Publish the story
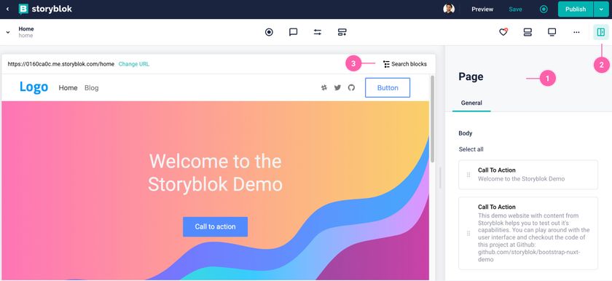This screenshot has height=281, width=612. [x=576, y=9]
